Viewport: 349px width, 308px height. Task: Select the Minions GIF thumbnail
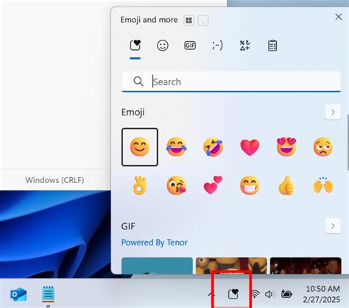click(231, 265)
